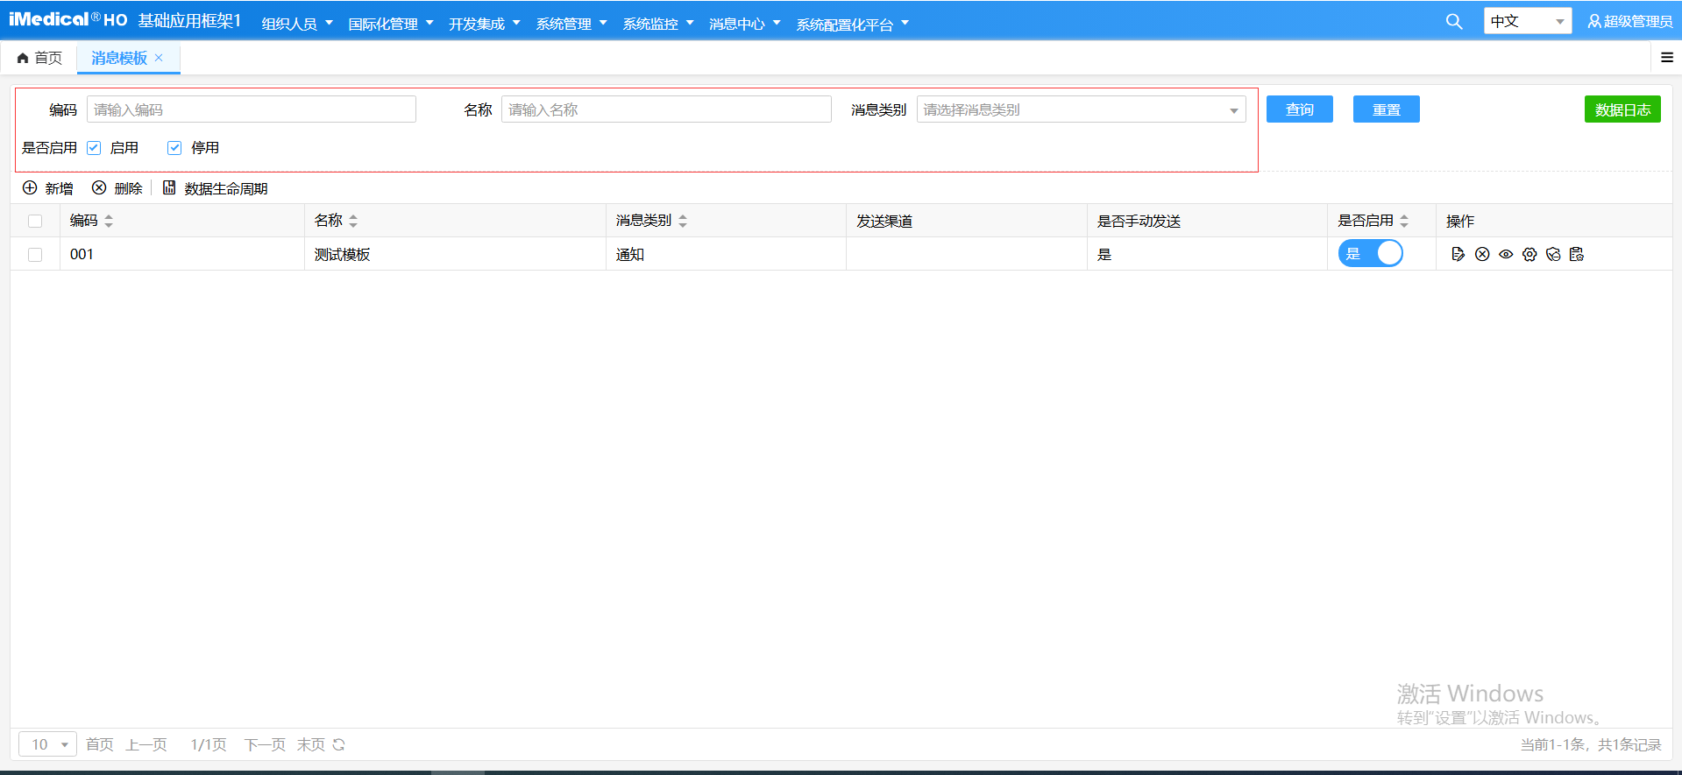
Task: Click the eye view icon in row 001
Action: pos(1506,254)
